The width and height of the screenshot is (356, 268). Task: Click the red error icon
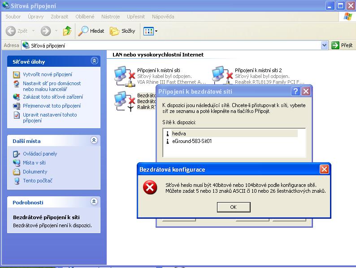tap(150, 188)
